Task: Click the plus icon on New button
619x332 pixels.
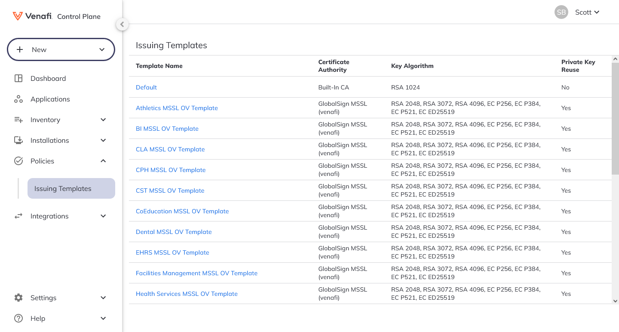Action: click(20, 49)
